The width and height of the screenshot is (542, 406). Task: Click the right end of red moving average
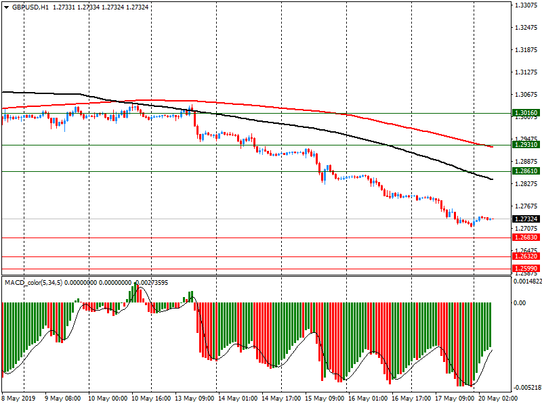[x=491, y=146]
